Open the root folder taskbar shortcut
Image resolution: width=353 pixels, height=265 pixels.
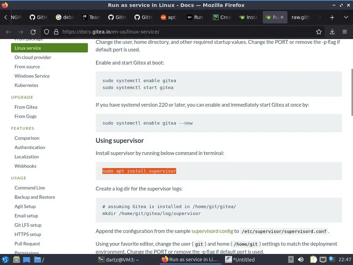(x=39, y=260)
